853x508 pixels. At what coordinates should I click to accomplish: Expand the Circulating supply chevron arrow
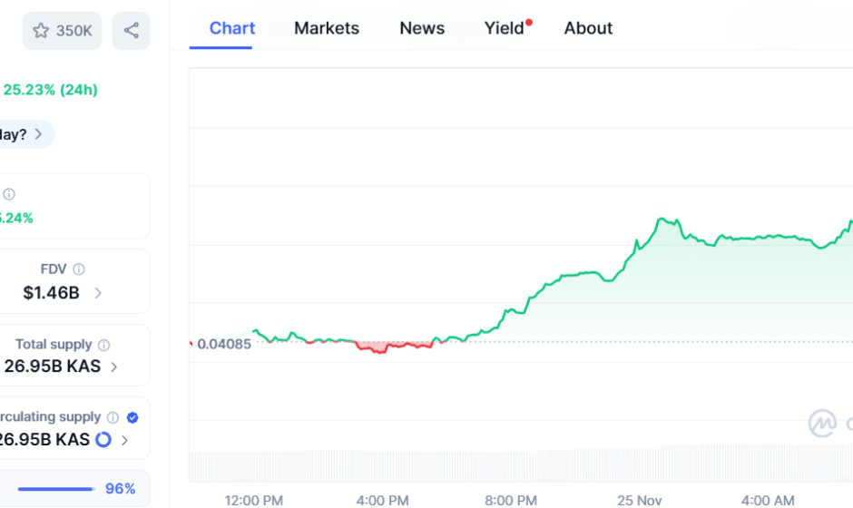[124, 441]
